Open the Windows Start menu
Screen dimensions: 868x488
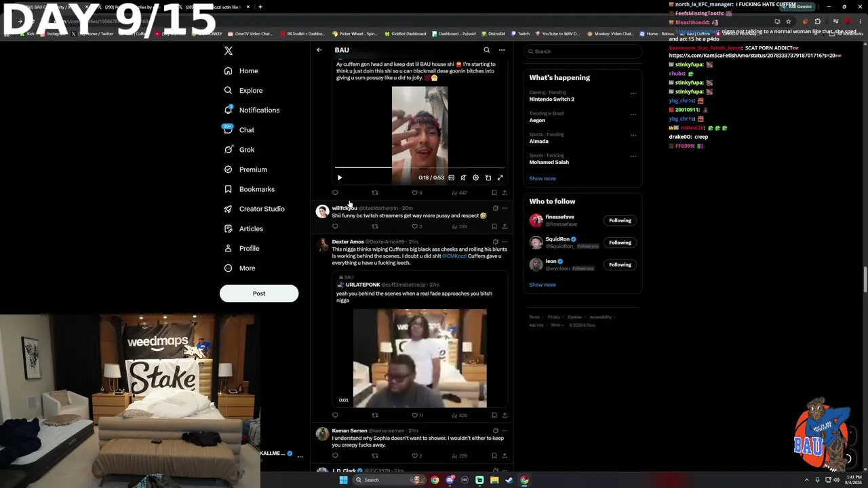(x=343, y=480)
